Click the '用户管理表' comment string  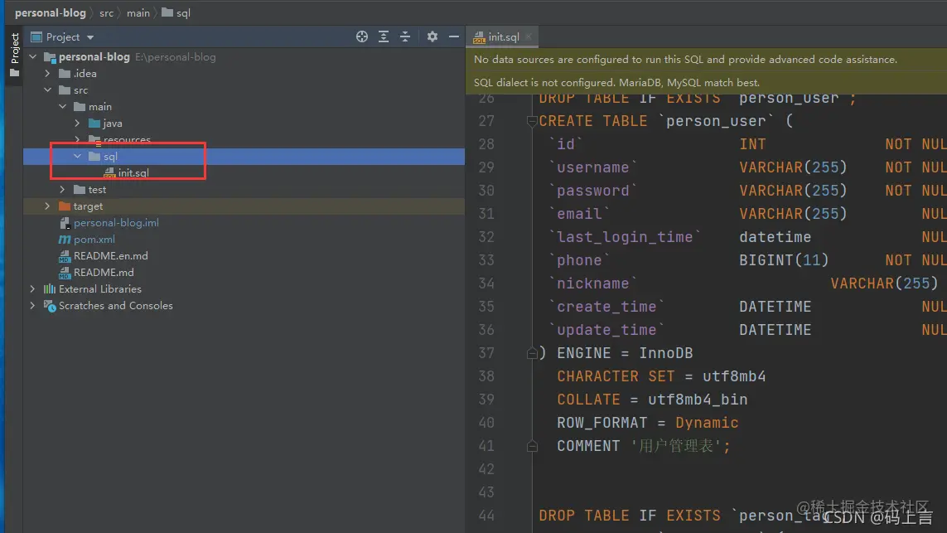676,446
